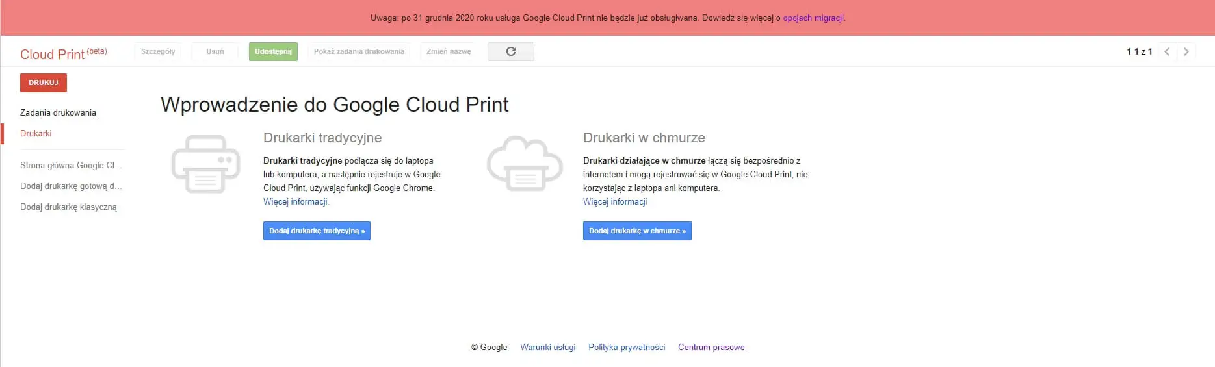Viewport: 1215px width, 367px height.
Task: Open Więcej informacji under Drukarki tradycyjne
Action: coord(296,201)
